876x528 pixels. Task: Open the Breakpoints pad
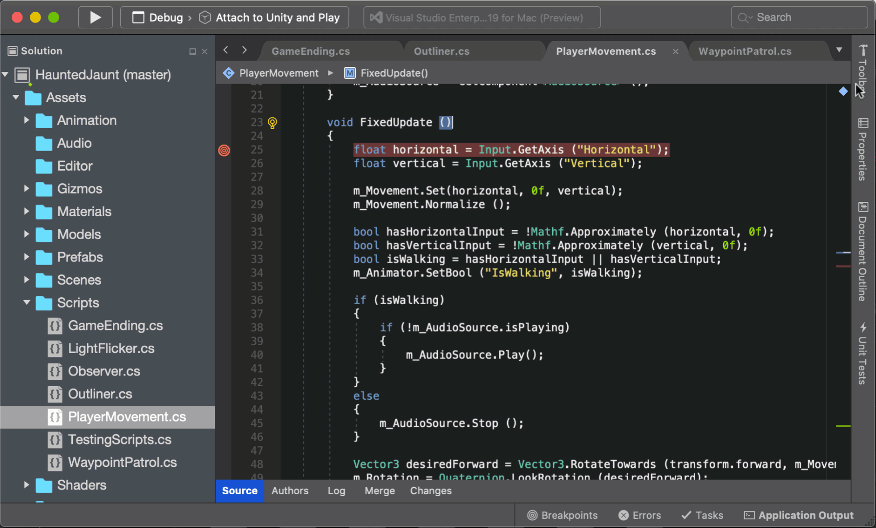pos(562,515)
